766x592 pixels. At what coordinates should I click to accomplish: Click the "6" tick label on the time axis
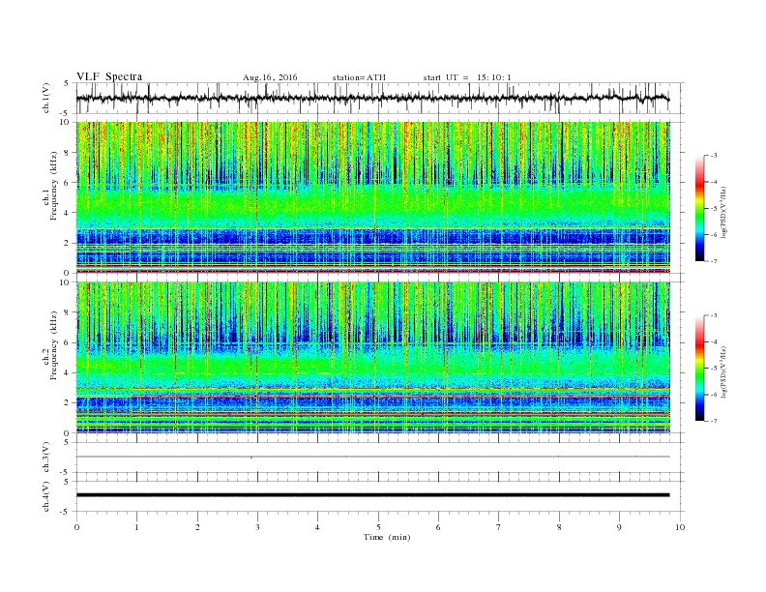[x=438, y=527]
